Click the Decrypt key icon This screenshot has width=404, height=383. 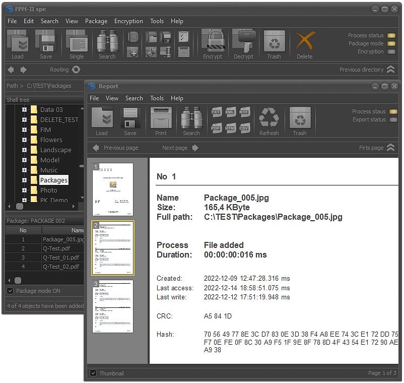(243, 44)
